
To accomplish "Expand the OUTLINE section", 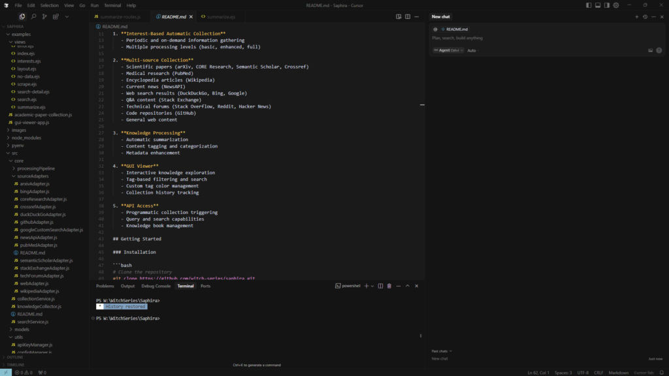I will pyautogui.click(x=15, y=357).
